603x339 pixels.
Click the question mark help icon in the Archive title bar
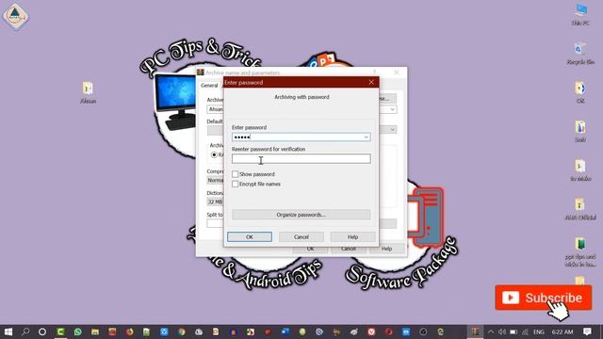pos(374,73)
